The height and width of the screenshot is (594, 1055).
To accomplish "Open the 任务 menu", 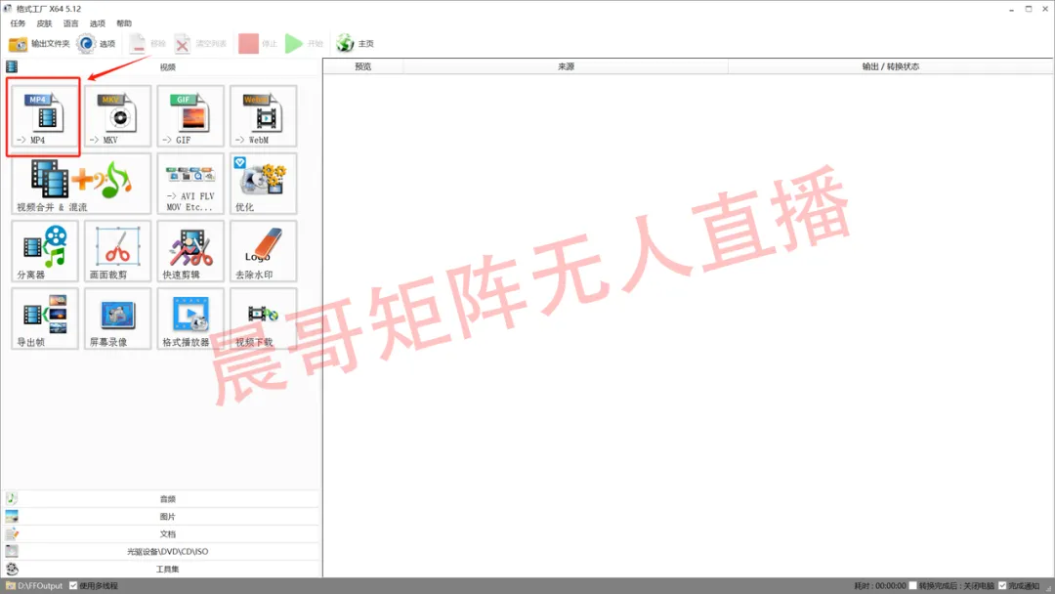I will tap(19, 23).
